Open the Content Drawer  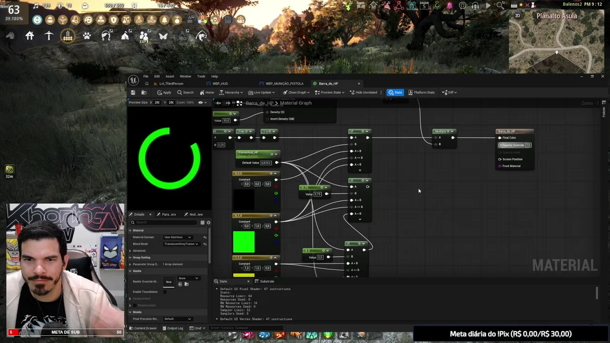point(142,328)
